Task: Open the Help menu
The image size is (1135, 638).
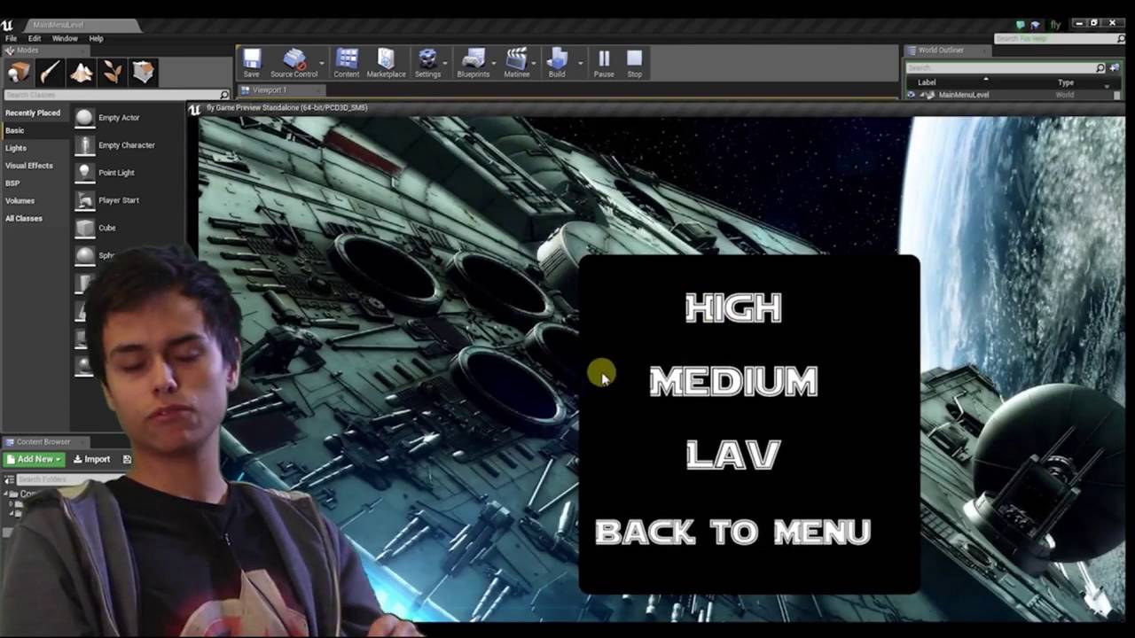Action: (96, 39)
